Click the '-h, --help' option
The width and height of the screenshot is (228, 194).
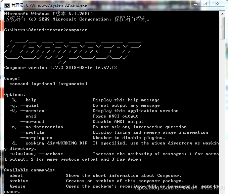23,100
